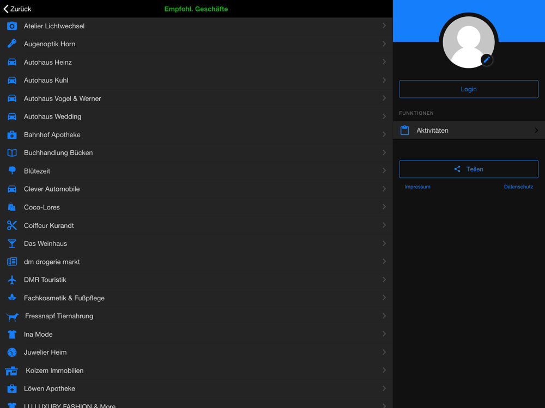Click the dog icon beside Fressnapf Tiernahrung

coord(13,317)
